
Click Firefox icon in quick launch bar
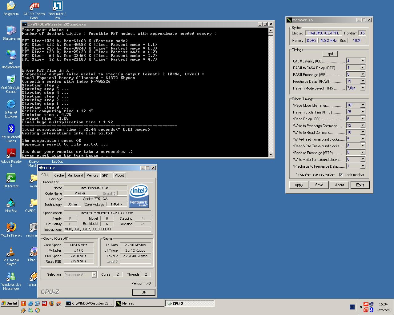coord(52,303)
